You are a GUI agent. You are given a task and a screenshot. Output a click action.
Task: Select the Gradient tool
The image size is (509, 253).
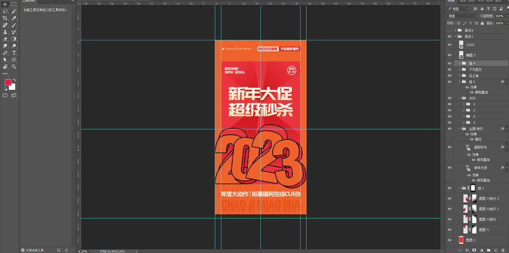[x=14, y=39]
